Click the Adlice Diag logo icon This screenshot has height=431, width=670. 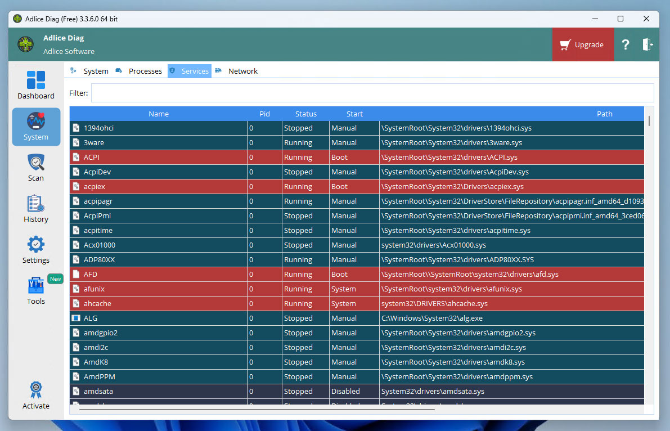[25, 44]
